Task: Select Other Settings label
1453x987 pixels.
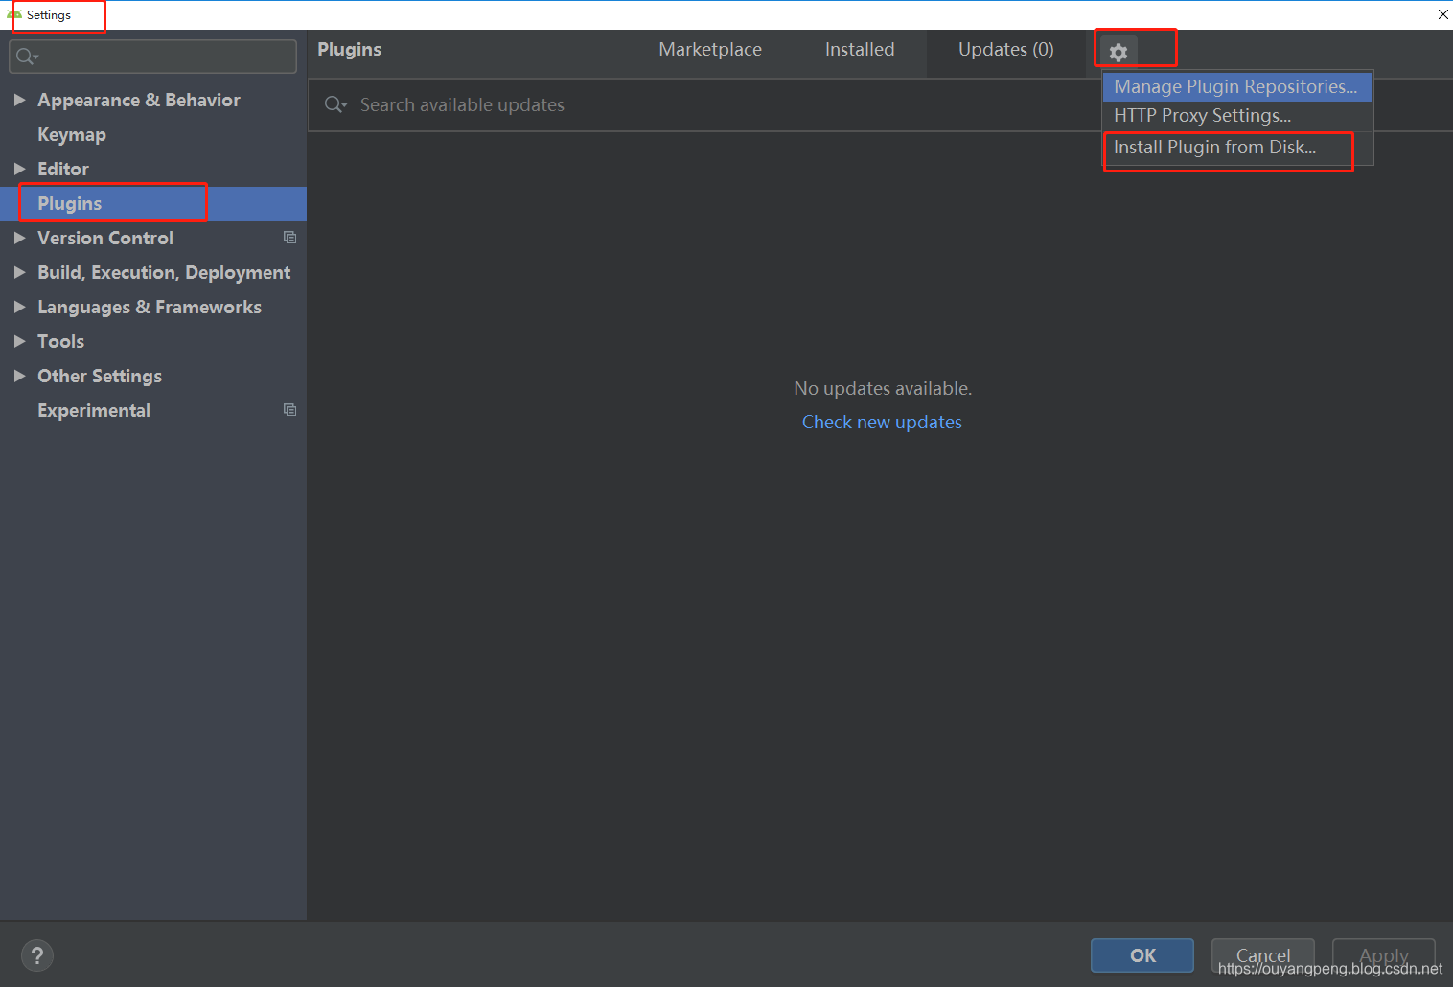Action: coord(100,377)
